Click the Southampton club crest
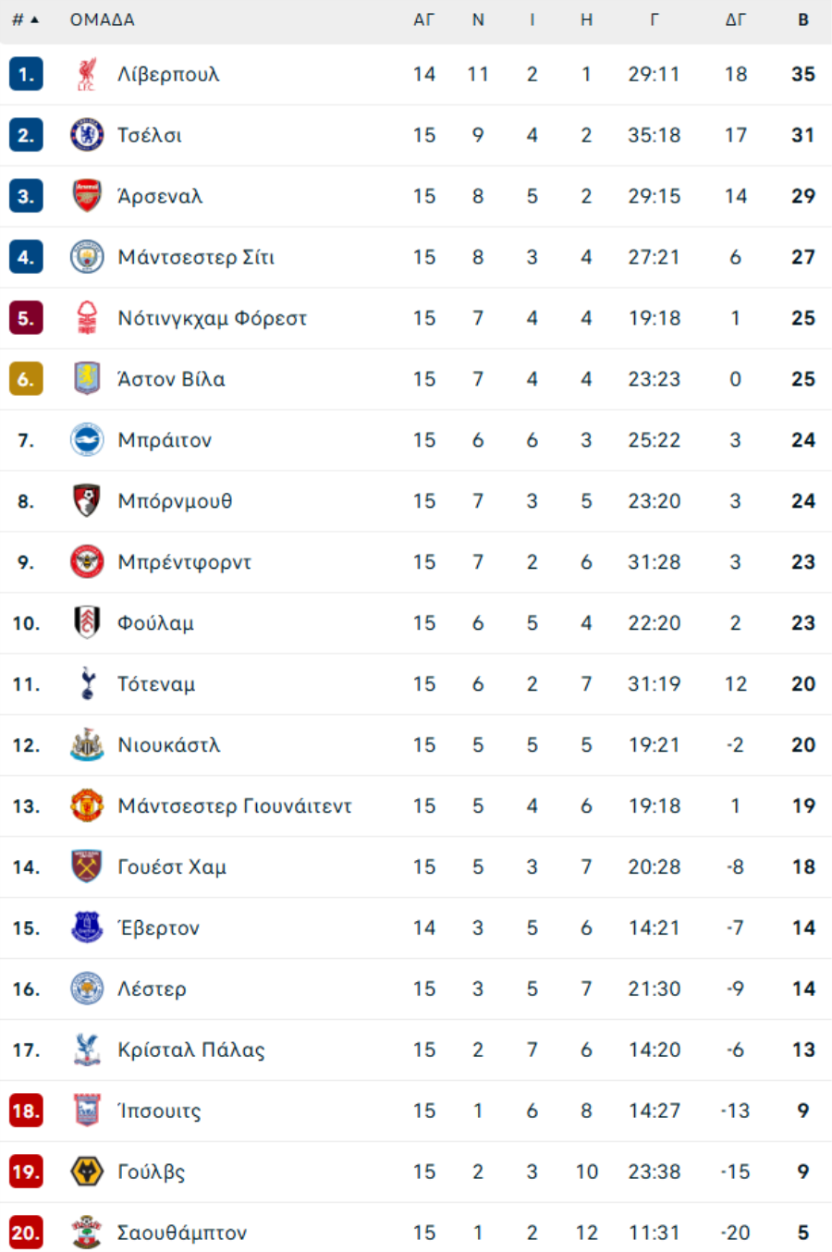The width and height of the screenshot is (832, 1252). tap(87, 1234)
